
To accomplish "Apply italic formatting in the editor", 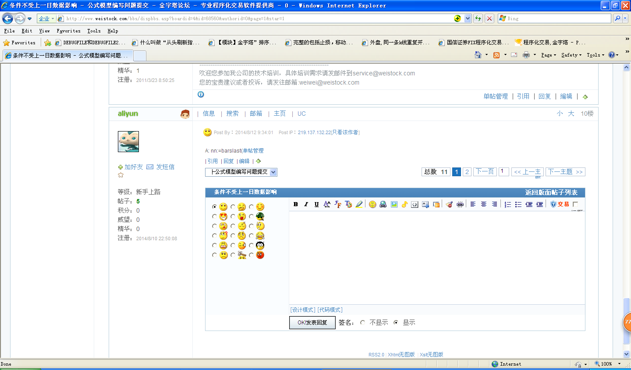I will click(x=306, y=204).
